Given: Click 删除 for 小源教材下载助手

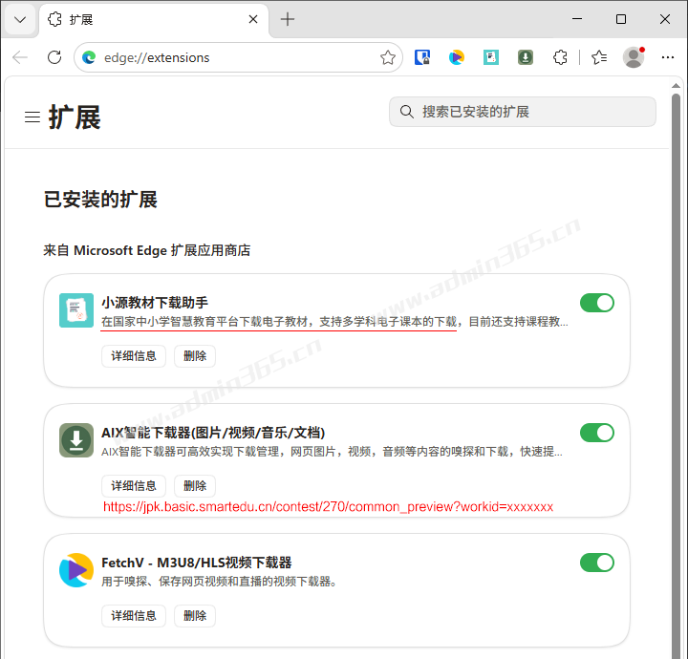Looking at the screenshot, I should [195, 356].
